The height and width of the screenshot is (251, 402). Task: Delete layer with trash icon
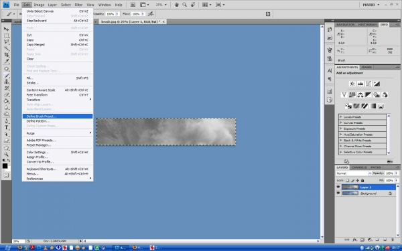tap(392, 240)
